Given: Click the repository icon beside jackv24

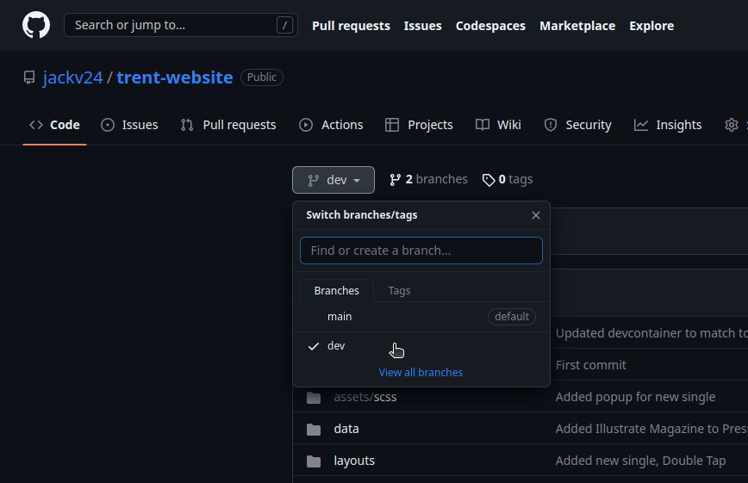Looking at the screenshot, I should (x=29, y=77).
